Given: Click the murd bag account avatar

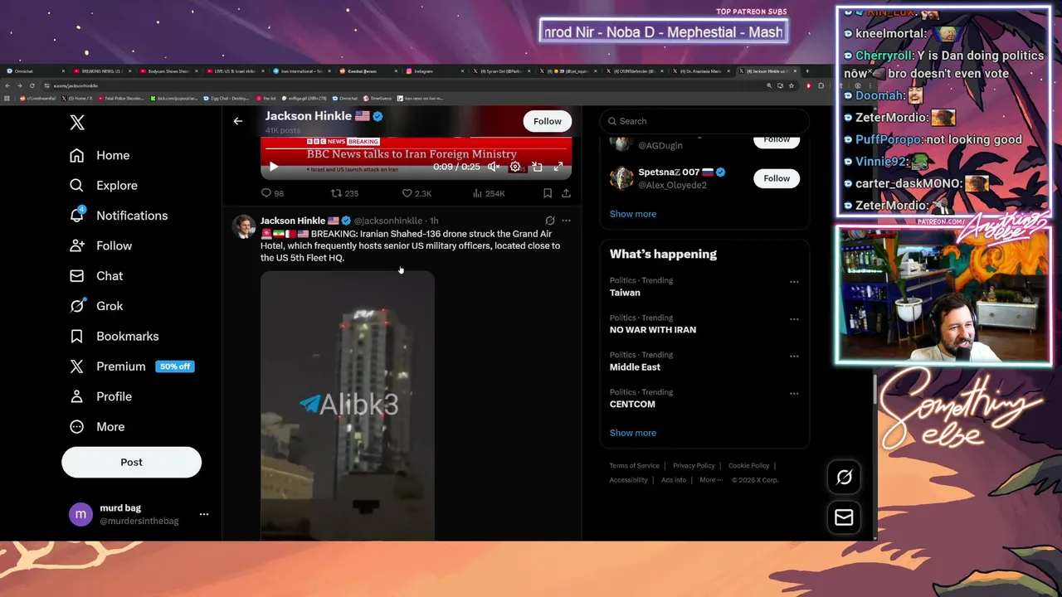Looking at the screenshot, I should click(80, 514).
